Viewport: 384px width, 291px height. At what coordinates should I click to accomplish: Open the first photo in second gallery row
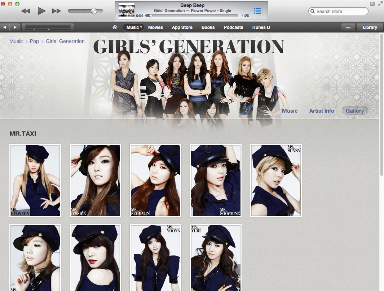35,258
